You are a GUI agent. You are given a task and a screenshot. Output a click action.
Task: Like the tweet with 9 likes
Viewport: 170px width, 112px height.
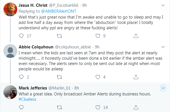[x=98, y=36]
